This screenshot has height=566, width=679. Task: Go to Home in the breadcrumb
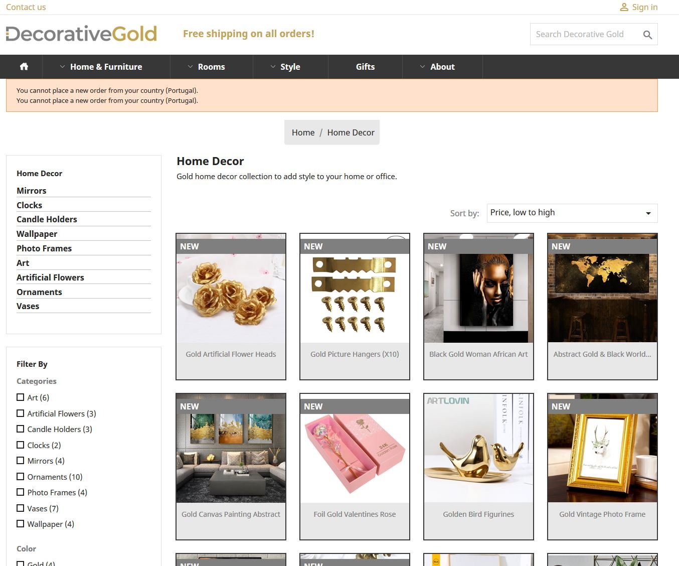[x=303, y=132]
